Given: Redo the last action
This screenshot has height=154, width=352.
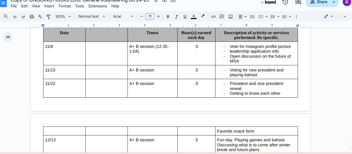Looking at the screenshot, I should pyautogui.click(x=23, y=16).
